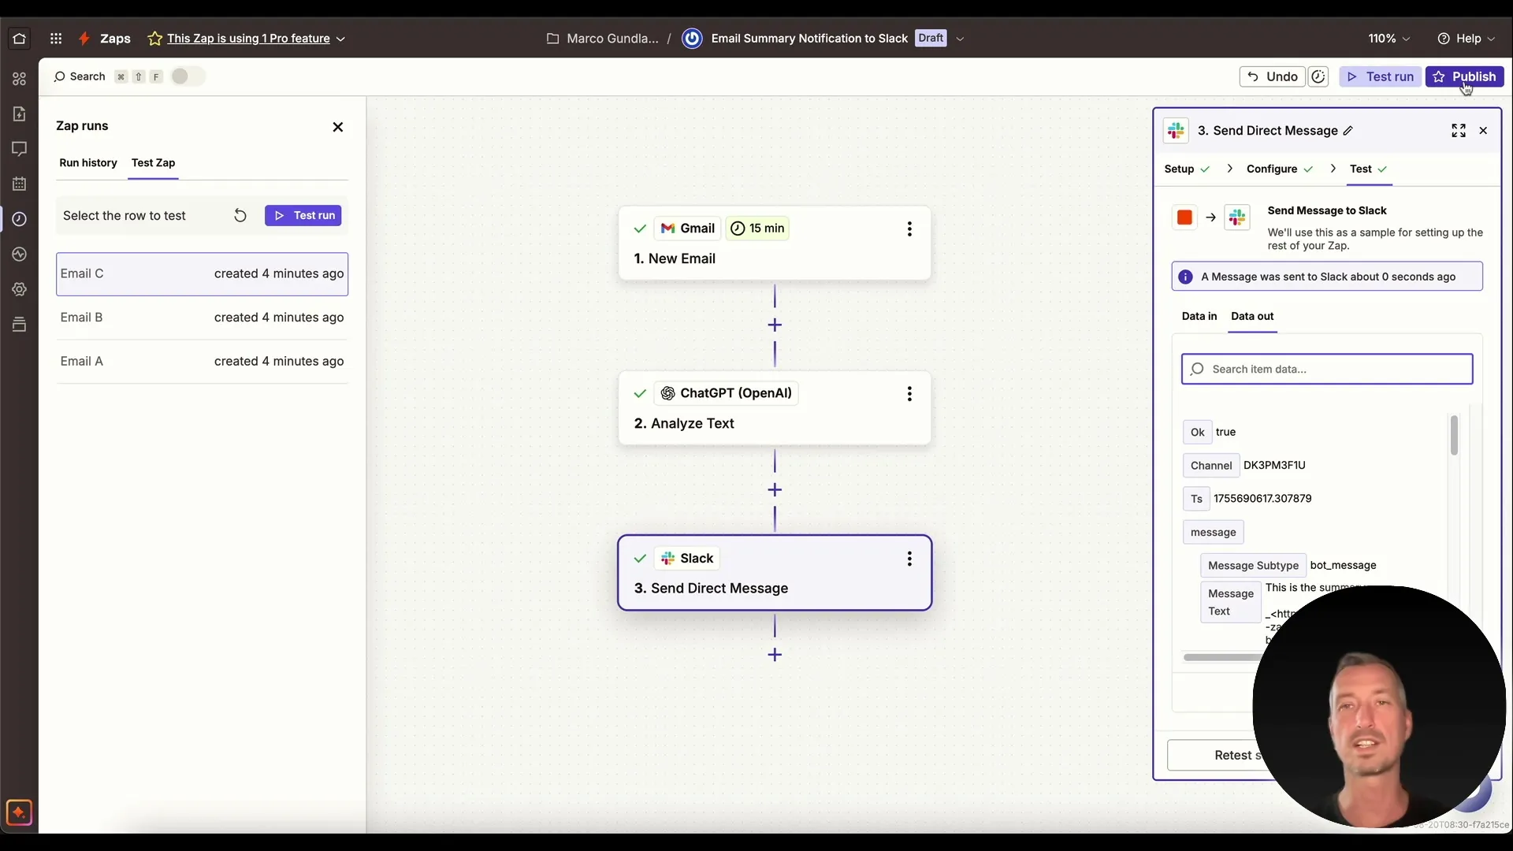Expand 'This Zap is using 1 Pro feature'
Screen dimensions: 1513x851
point(342,38)
